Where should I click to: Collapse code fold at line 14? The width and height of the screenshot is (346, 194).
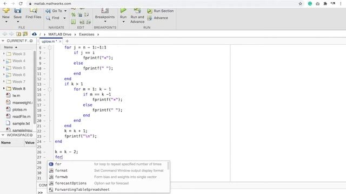point(50,89)
